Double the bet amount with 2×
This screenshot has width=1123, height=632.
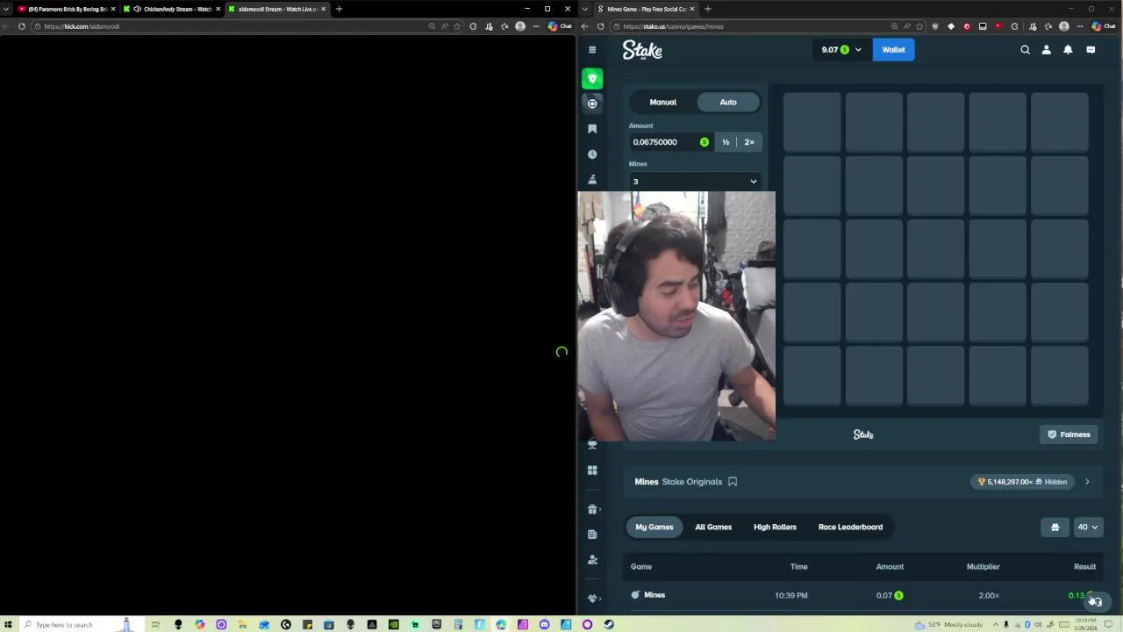(x=749, y=142)
